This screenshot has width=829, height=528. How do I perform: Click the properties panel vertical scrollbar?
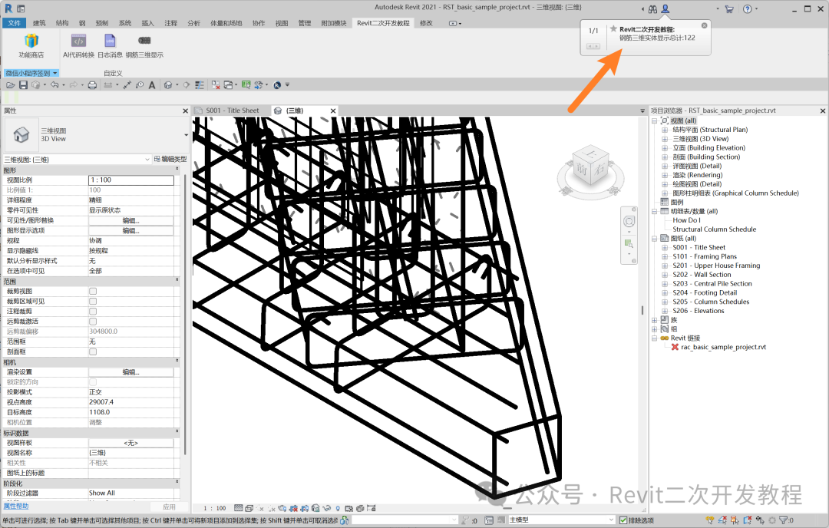point(185,315)
